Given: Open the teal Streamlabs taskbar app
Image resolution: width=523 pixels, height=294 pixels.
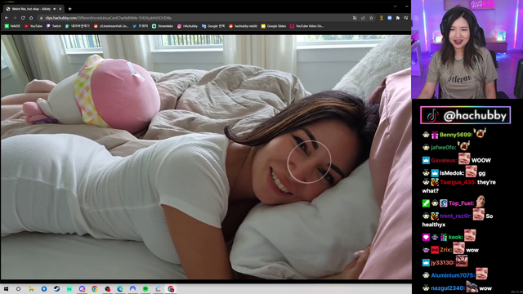Looking at the screenshot, I should pos(69,289).
